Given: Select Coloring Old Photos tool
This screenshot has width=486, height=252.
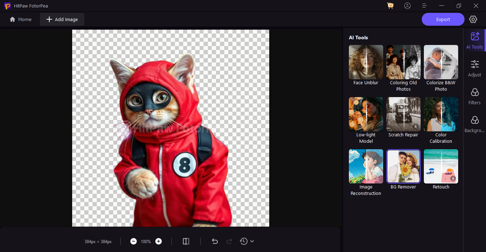Looking at the screenshot, I should click(403, 62).
